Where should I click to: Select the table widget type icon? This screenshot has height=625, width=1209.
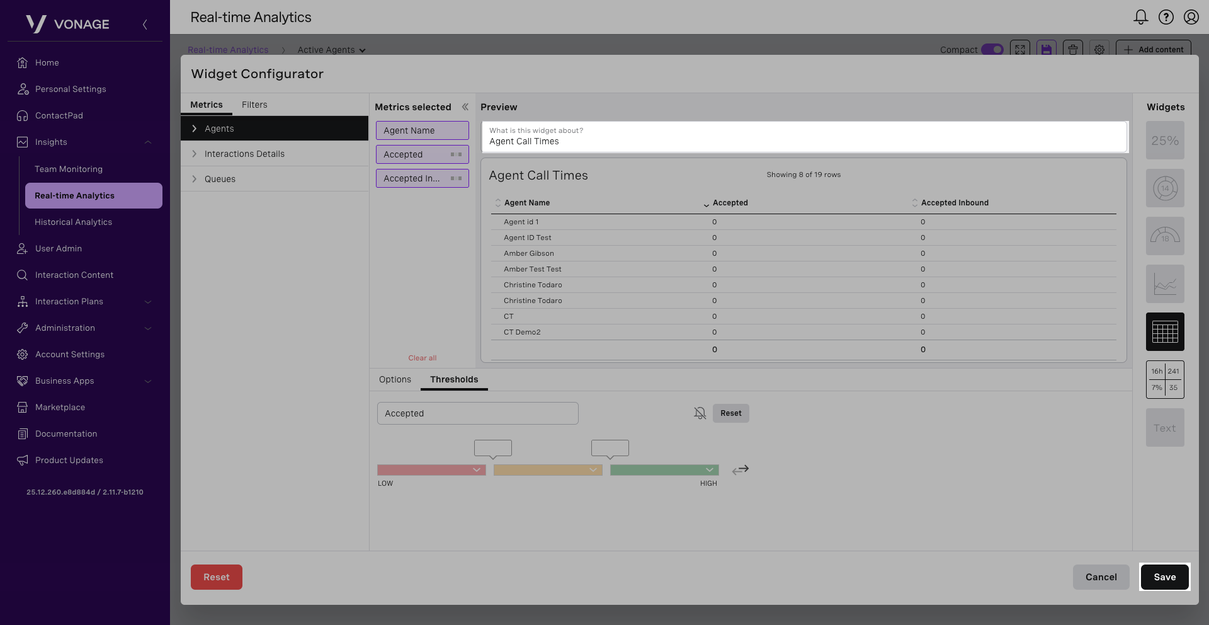1164,331
